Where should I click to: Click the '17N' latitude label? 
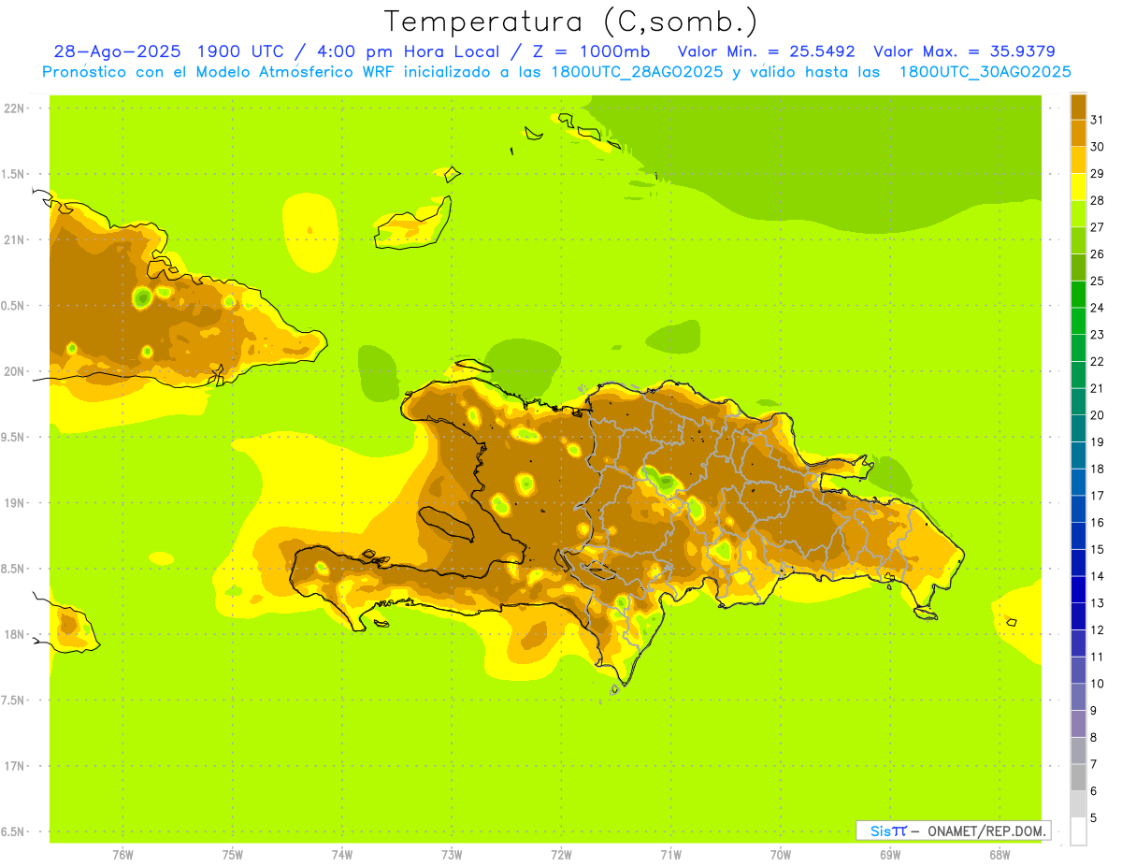point(13,766)
